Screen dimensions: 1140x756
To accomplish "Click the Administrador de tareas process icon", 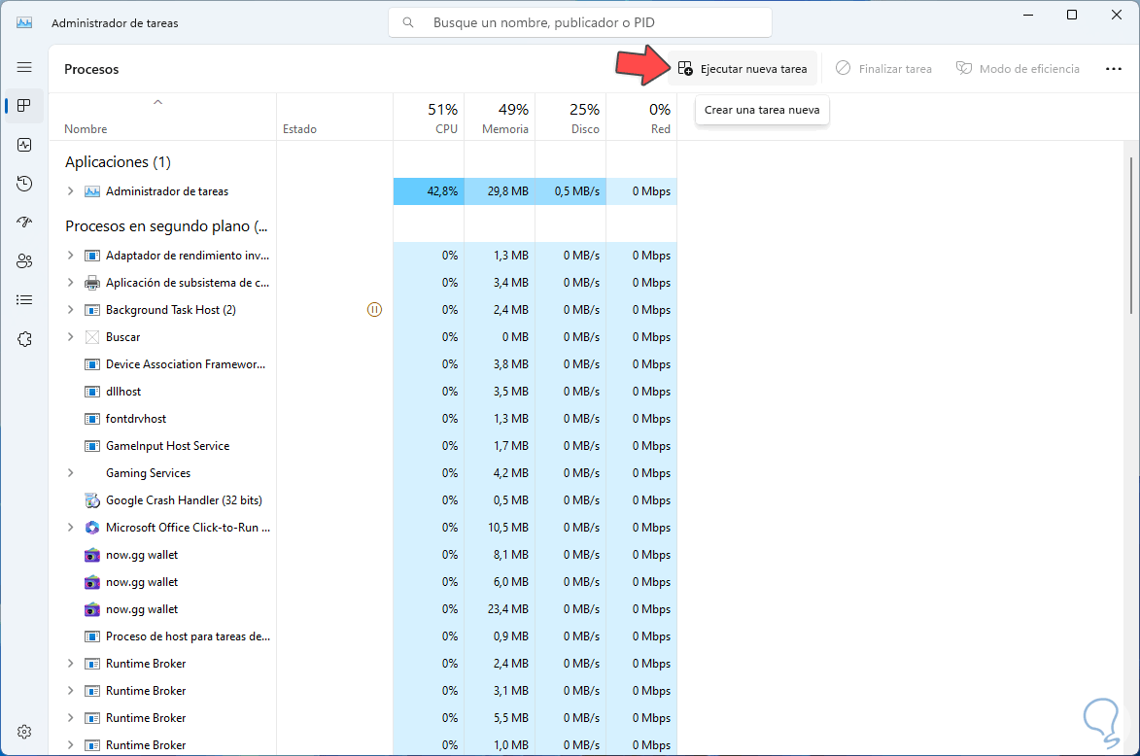I will (92, 191).
